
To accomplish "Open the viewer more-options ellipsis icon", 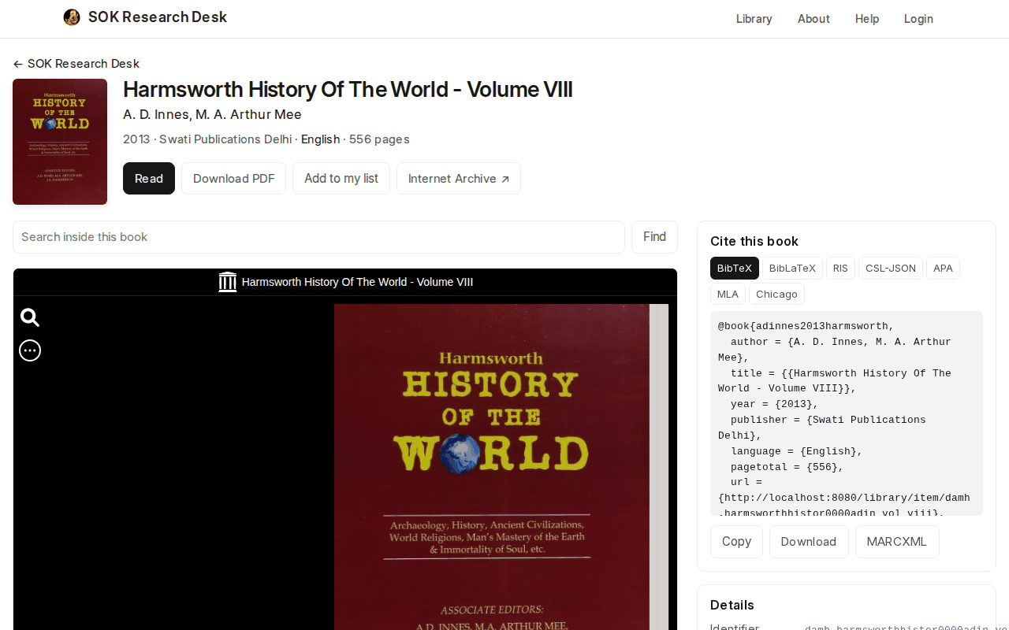I will [x=30, y=350].
